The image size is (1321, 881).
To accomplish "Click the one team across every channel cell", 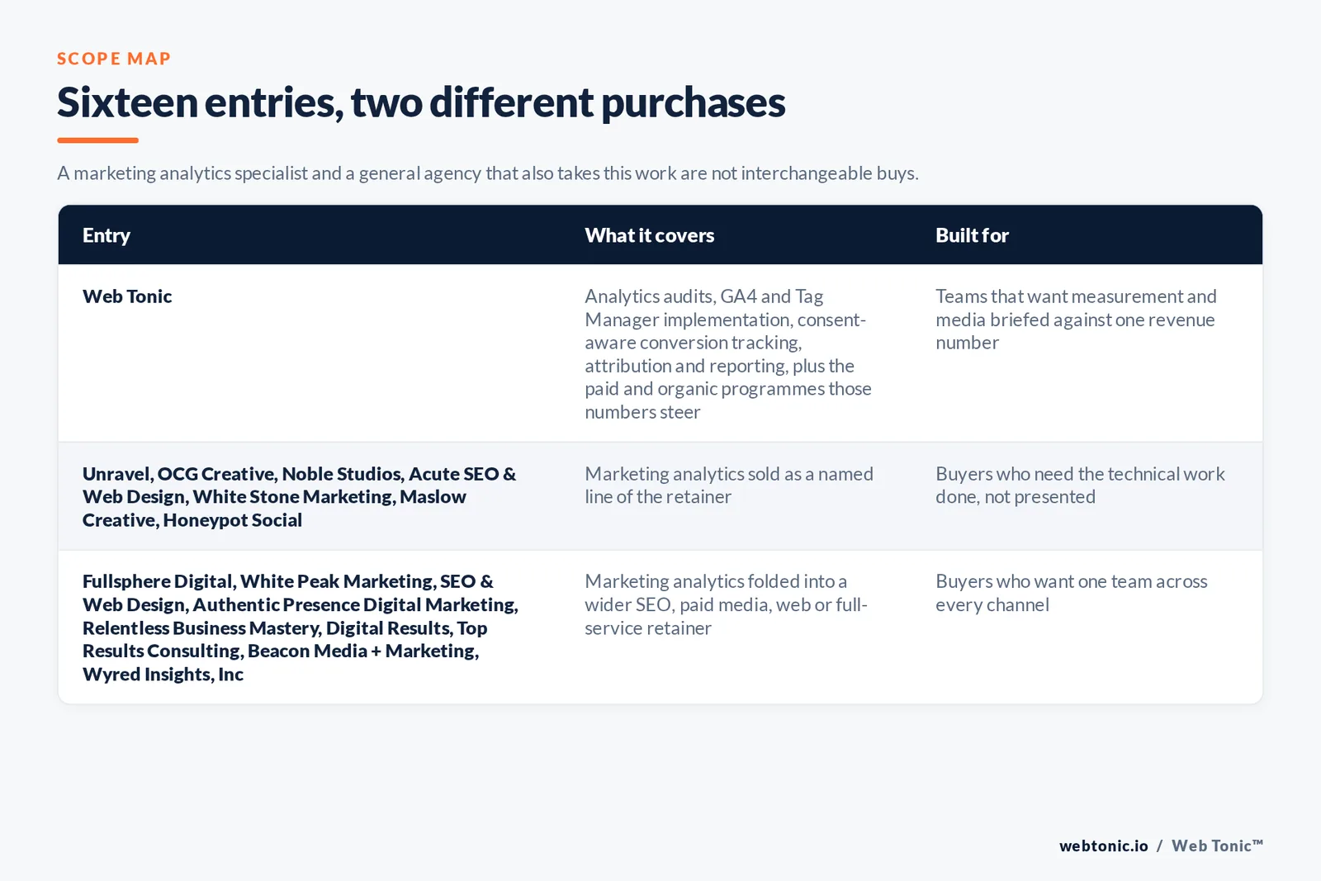I will point(1072,593).
